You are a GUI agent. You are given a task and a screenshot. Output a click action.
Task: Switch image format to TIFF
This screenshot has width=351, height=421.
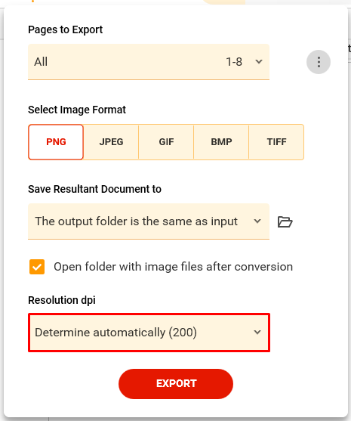pyautogui.click(x=276, y=142)
